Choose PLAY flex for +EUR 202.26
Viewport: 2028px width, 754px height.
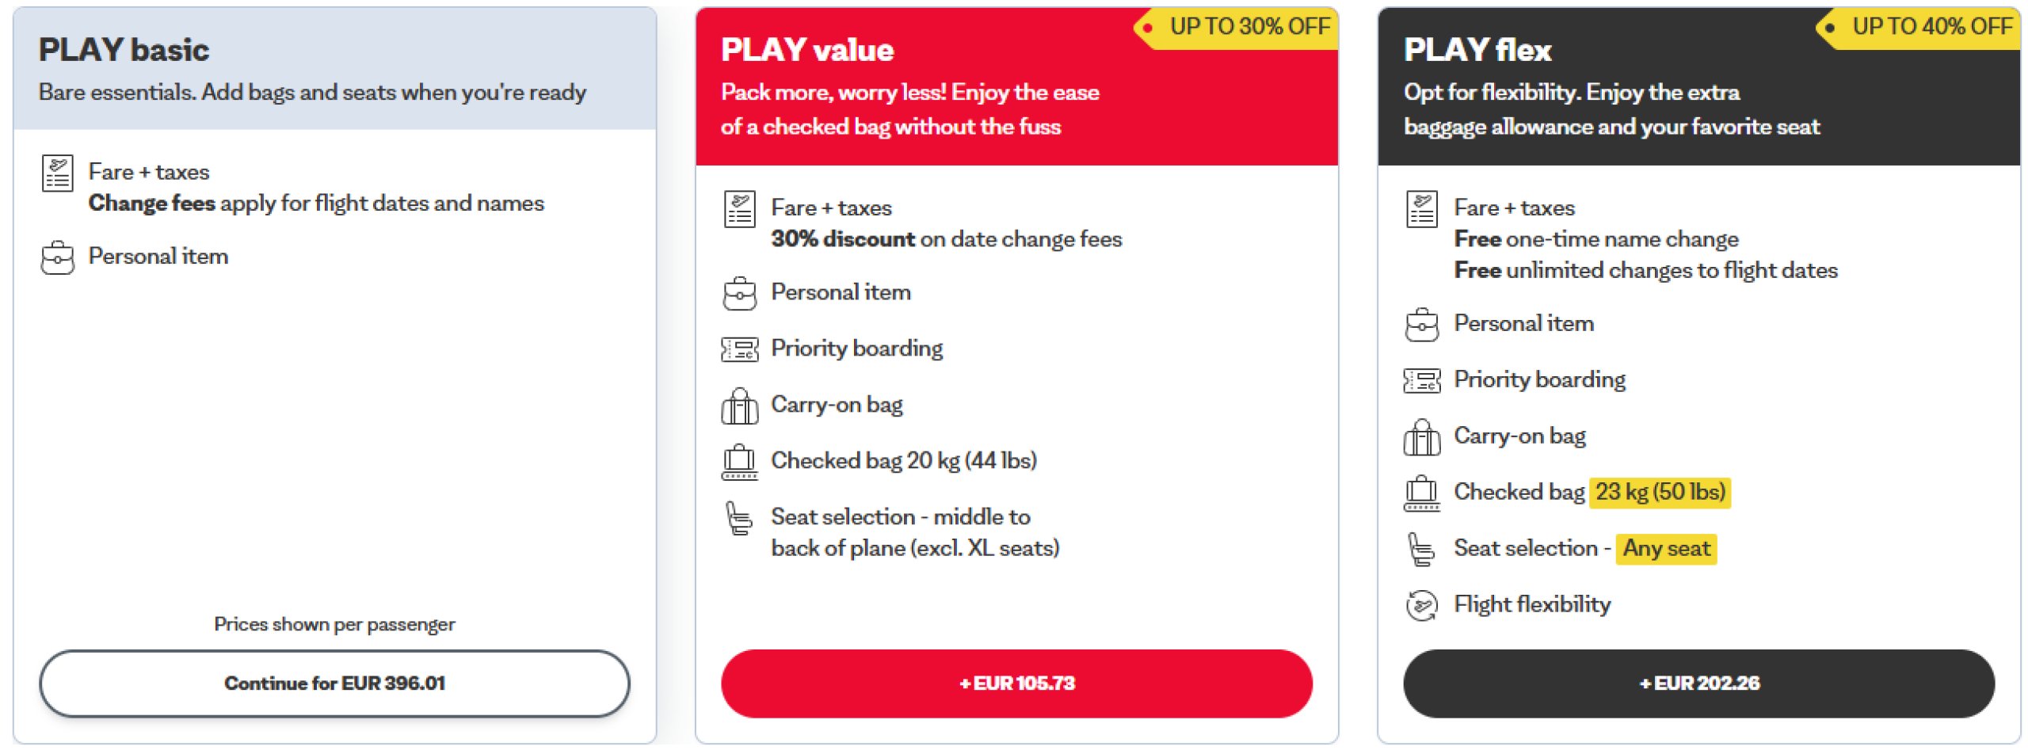pos(1698,684)
